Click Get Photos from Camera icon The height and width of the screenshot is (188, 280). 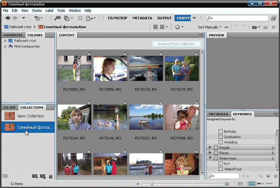click(x=57, y=18)
